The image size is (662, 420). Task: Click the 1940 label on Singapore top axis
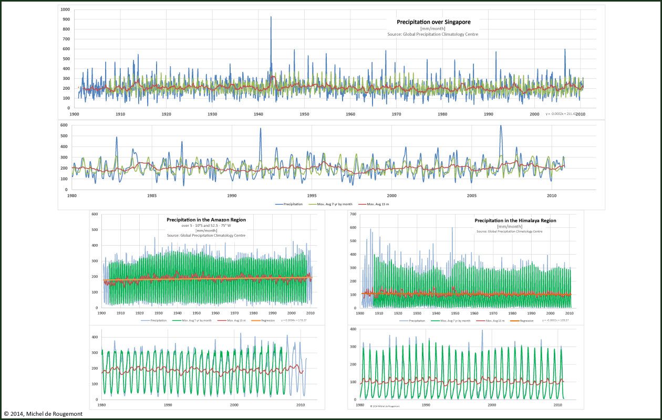[x=258, y=114]
